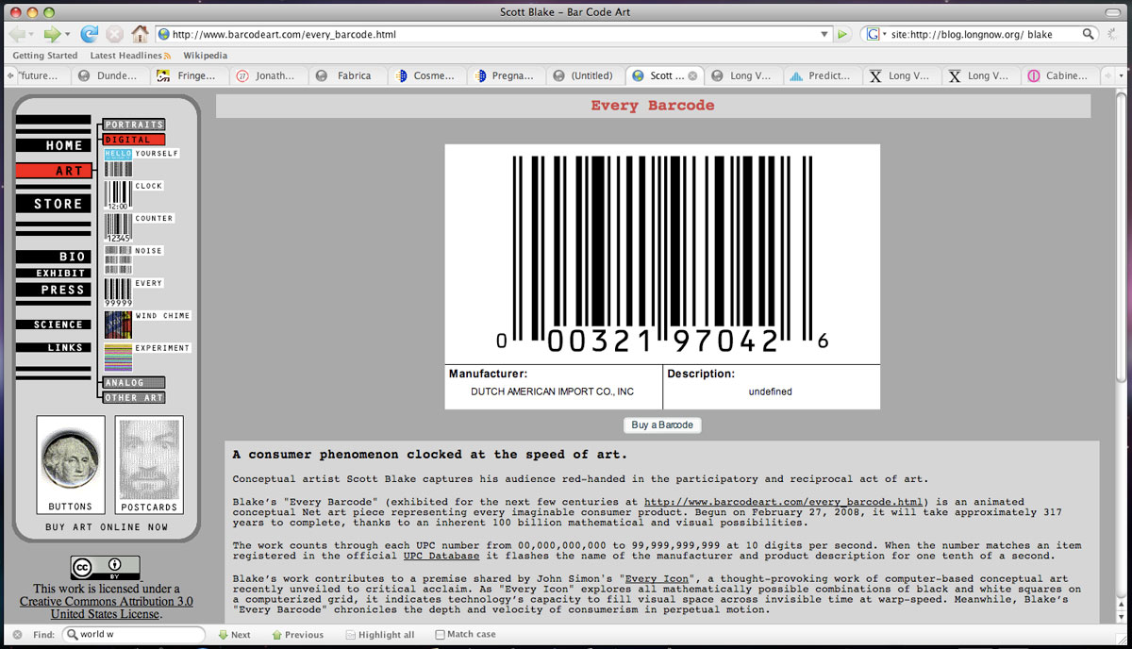
Task: Switch to the Pregna... tab
Action: pyautogui.click(x=506, y=75)
